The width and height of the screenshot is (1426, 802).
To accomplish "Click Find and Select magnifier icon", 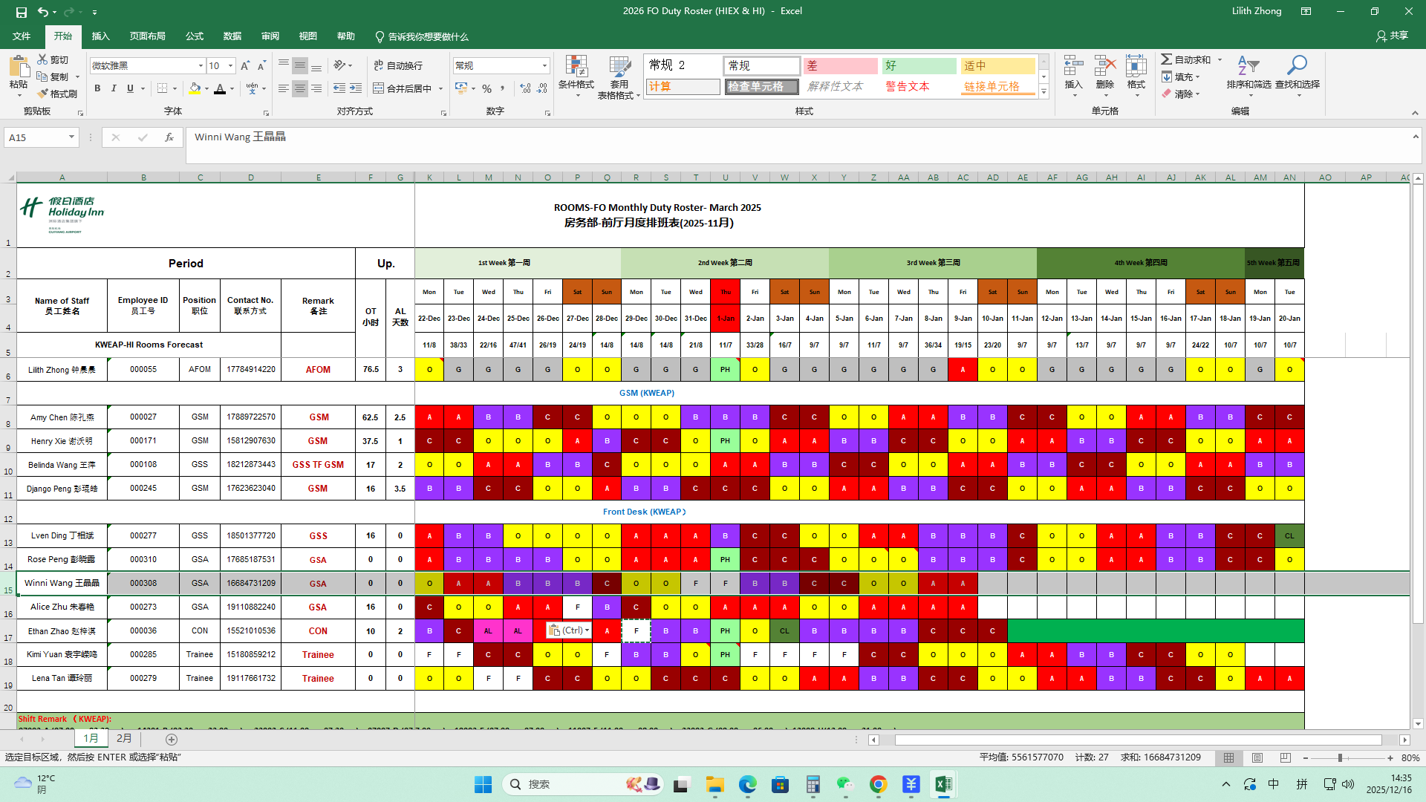I will (x=1297, y=67).
